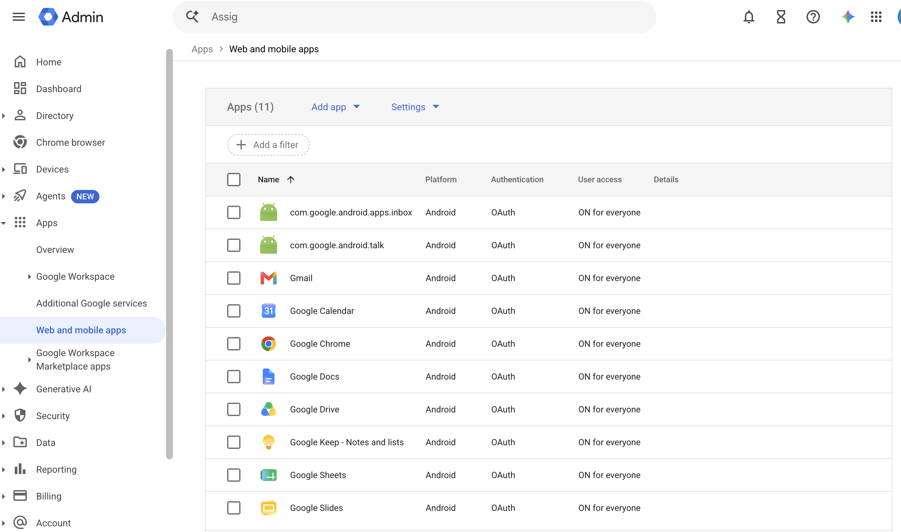Expand the Directory section arrow
Viewport: 901px width, 532px height.
click(x=4, y=116)
